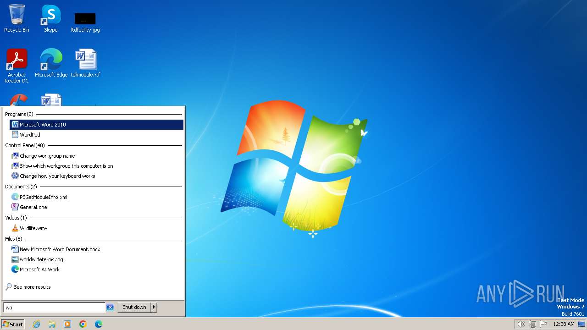Click the Start button
The image size is (587, 330).
13,324
